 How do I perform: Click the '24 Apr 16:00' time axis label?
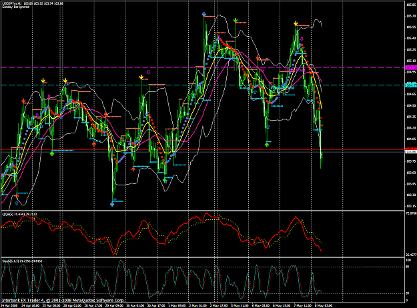(x=30, y=305)
